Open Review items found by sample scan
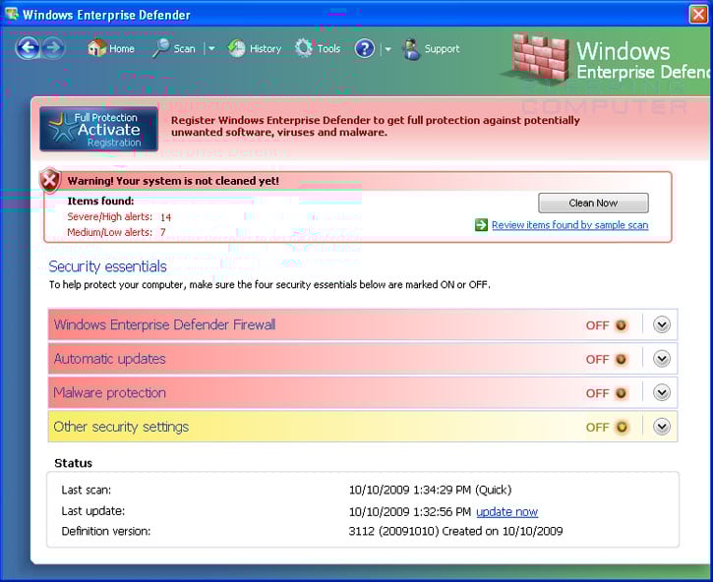The height and width of the screenshot is (582, 713). click(x=569, y=225)
